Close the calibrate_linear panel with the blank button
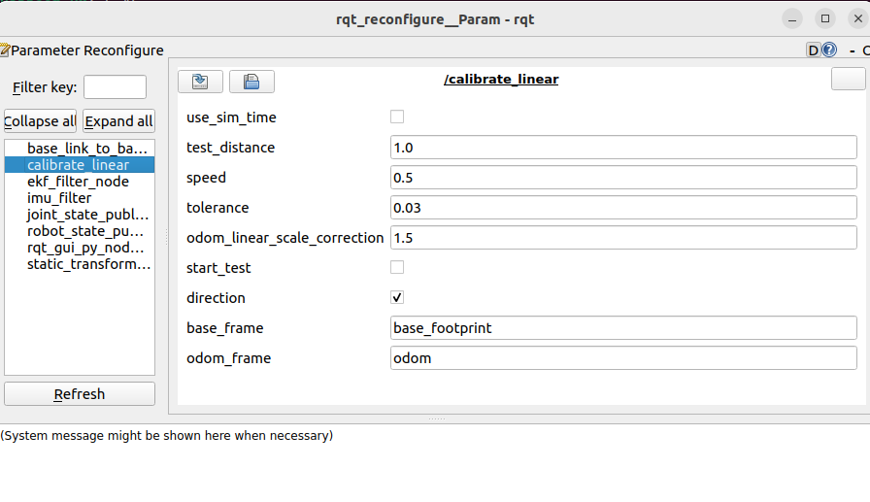The image size is (870, 502). click(848, 79)
